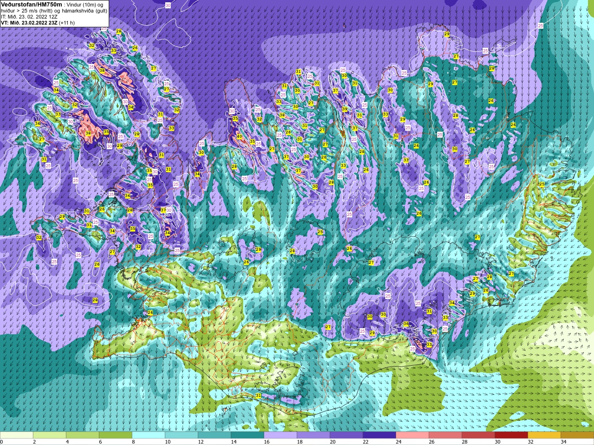The image size is (594, 445).
Task: Select the 20–22 m/s purple legend swatch
Action: (x=346, y=435)
